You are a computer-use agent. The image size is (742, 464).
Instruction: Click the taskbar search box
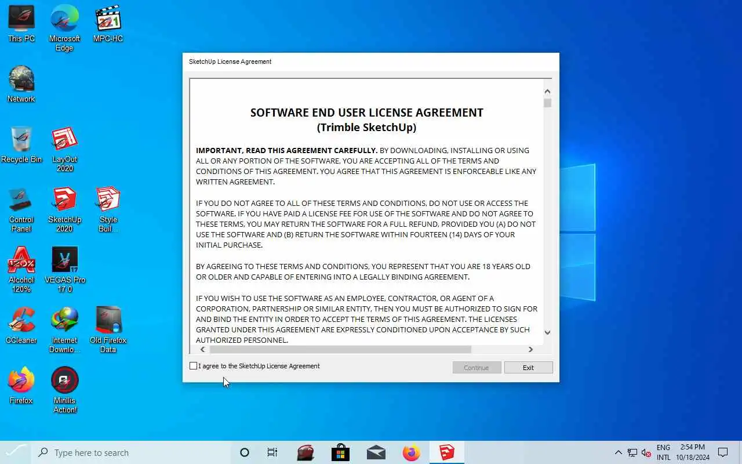[x=131, y=452]
